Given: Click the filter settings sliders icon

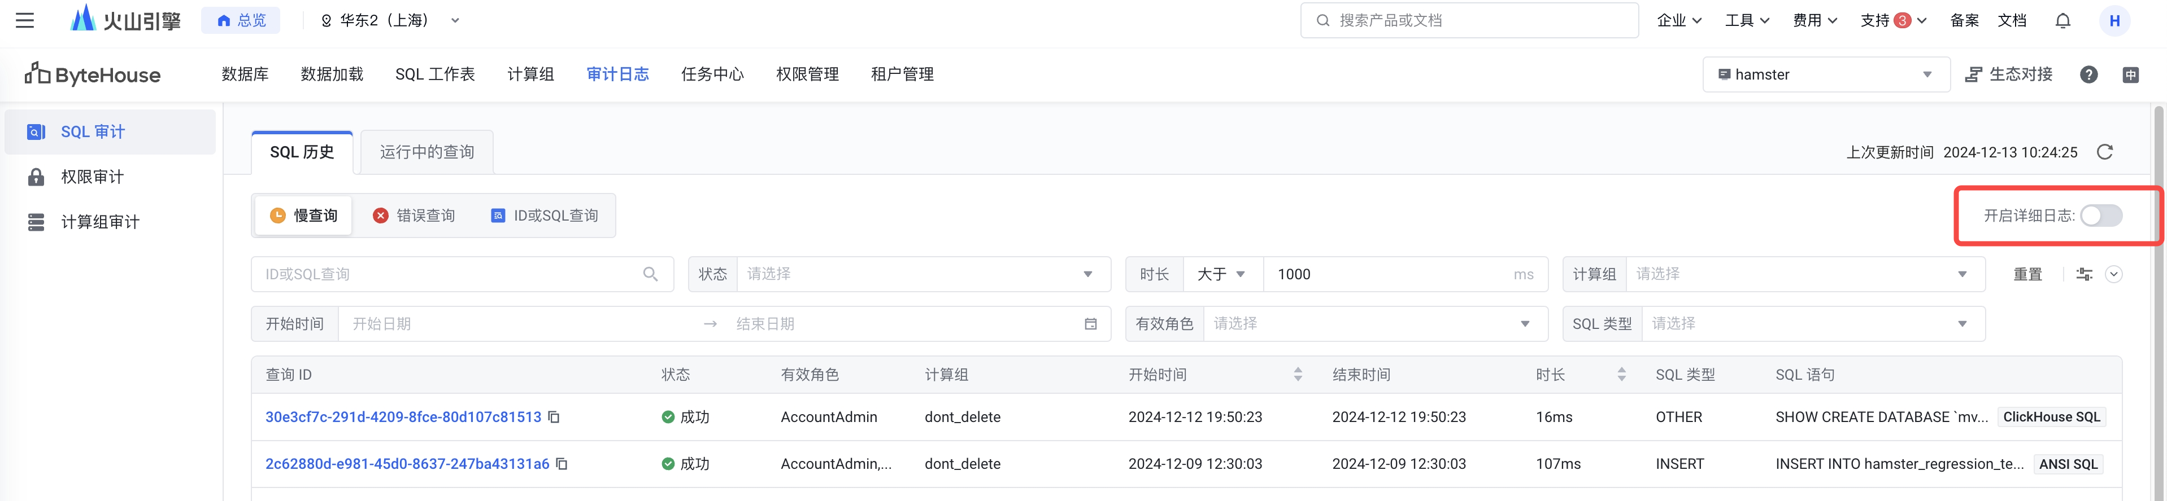Looking at the screenshot, I should click(2084, 274).
